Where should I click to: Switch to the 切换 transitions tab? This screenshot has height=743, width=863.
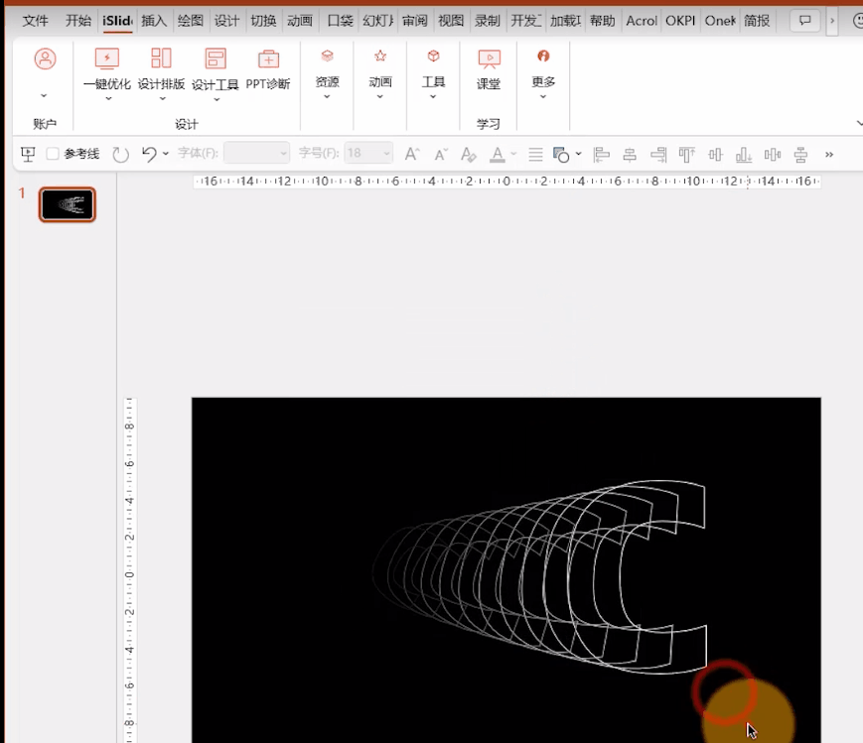tap(263, 21)
